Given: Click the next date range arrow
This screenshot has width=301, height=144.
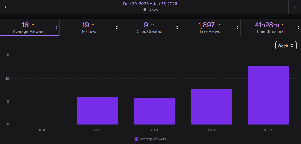Looking at the screenshot, I should click(x=295, y=7).
